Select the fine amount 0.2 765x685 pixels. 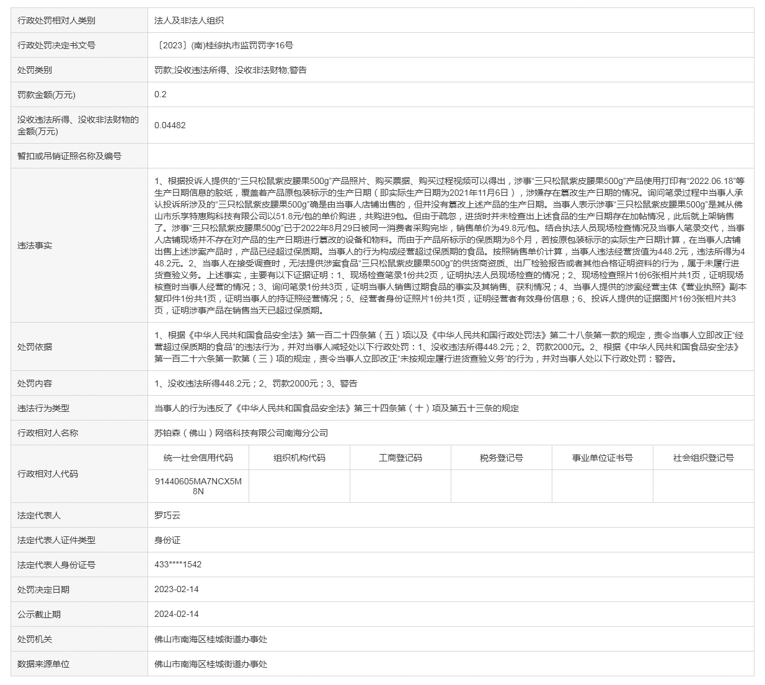click(161, 94)
